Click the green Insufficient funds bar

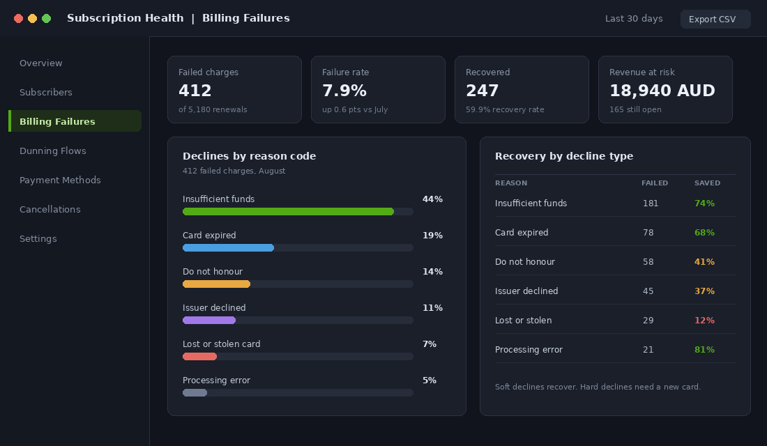click(x=288, y=211)
